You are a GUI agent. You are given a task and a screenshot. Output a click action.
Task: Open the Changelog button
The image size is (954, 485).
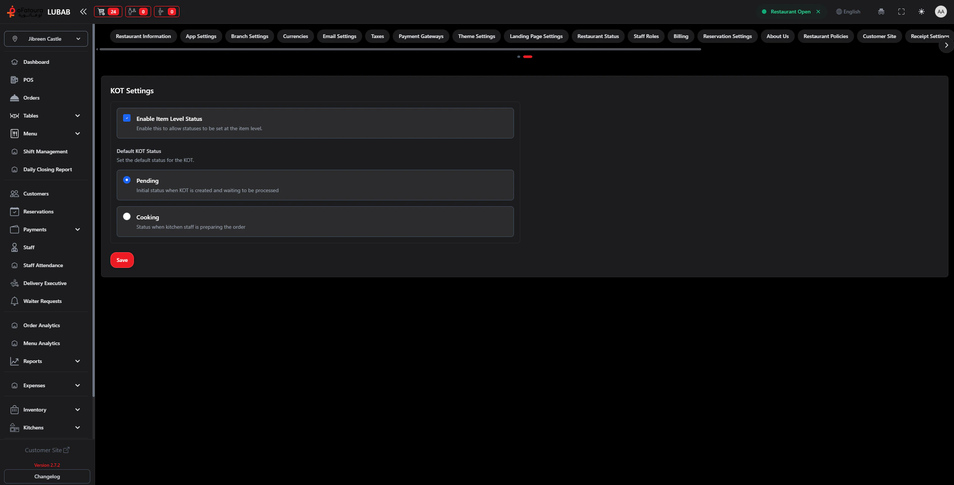click(x=47, y=476)
